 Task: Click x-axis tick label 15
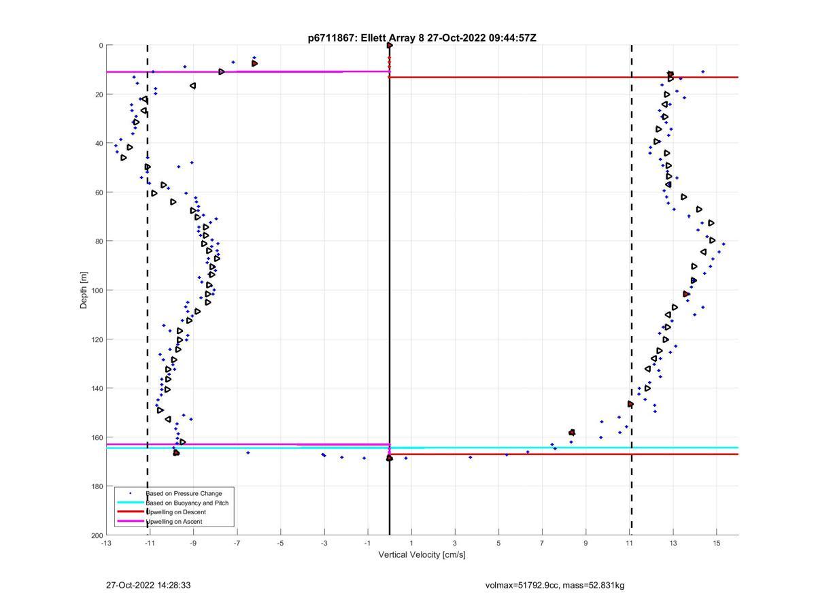coord(716,543)
